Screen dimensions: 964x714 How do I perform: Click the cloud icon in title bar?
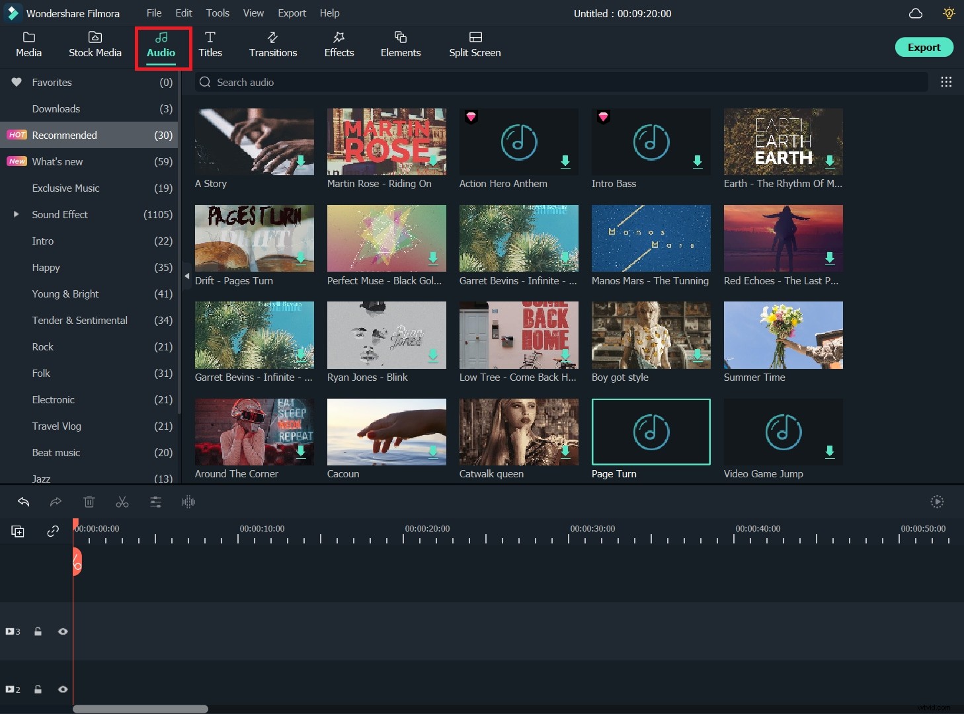916,13
